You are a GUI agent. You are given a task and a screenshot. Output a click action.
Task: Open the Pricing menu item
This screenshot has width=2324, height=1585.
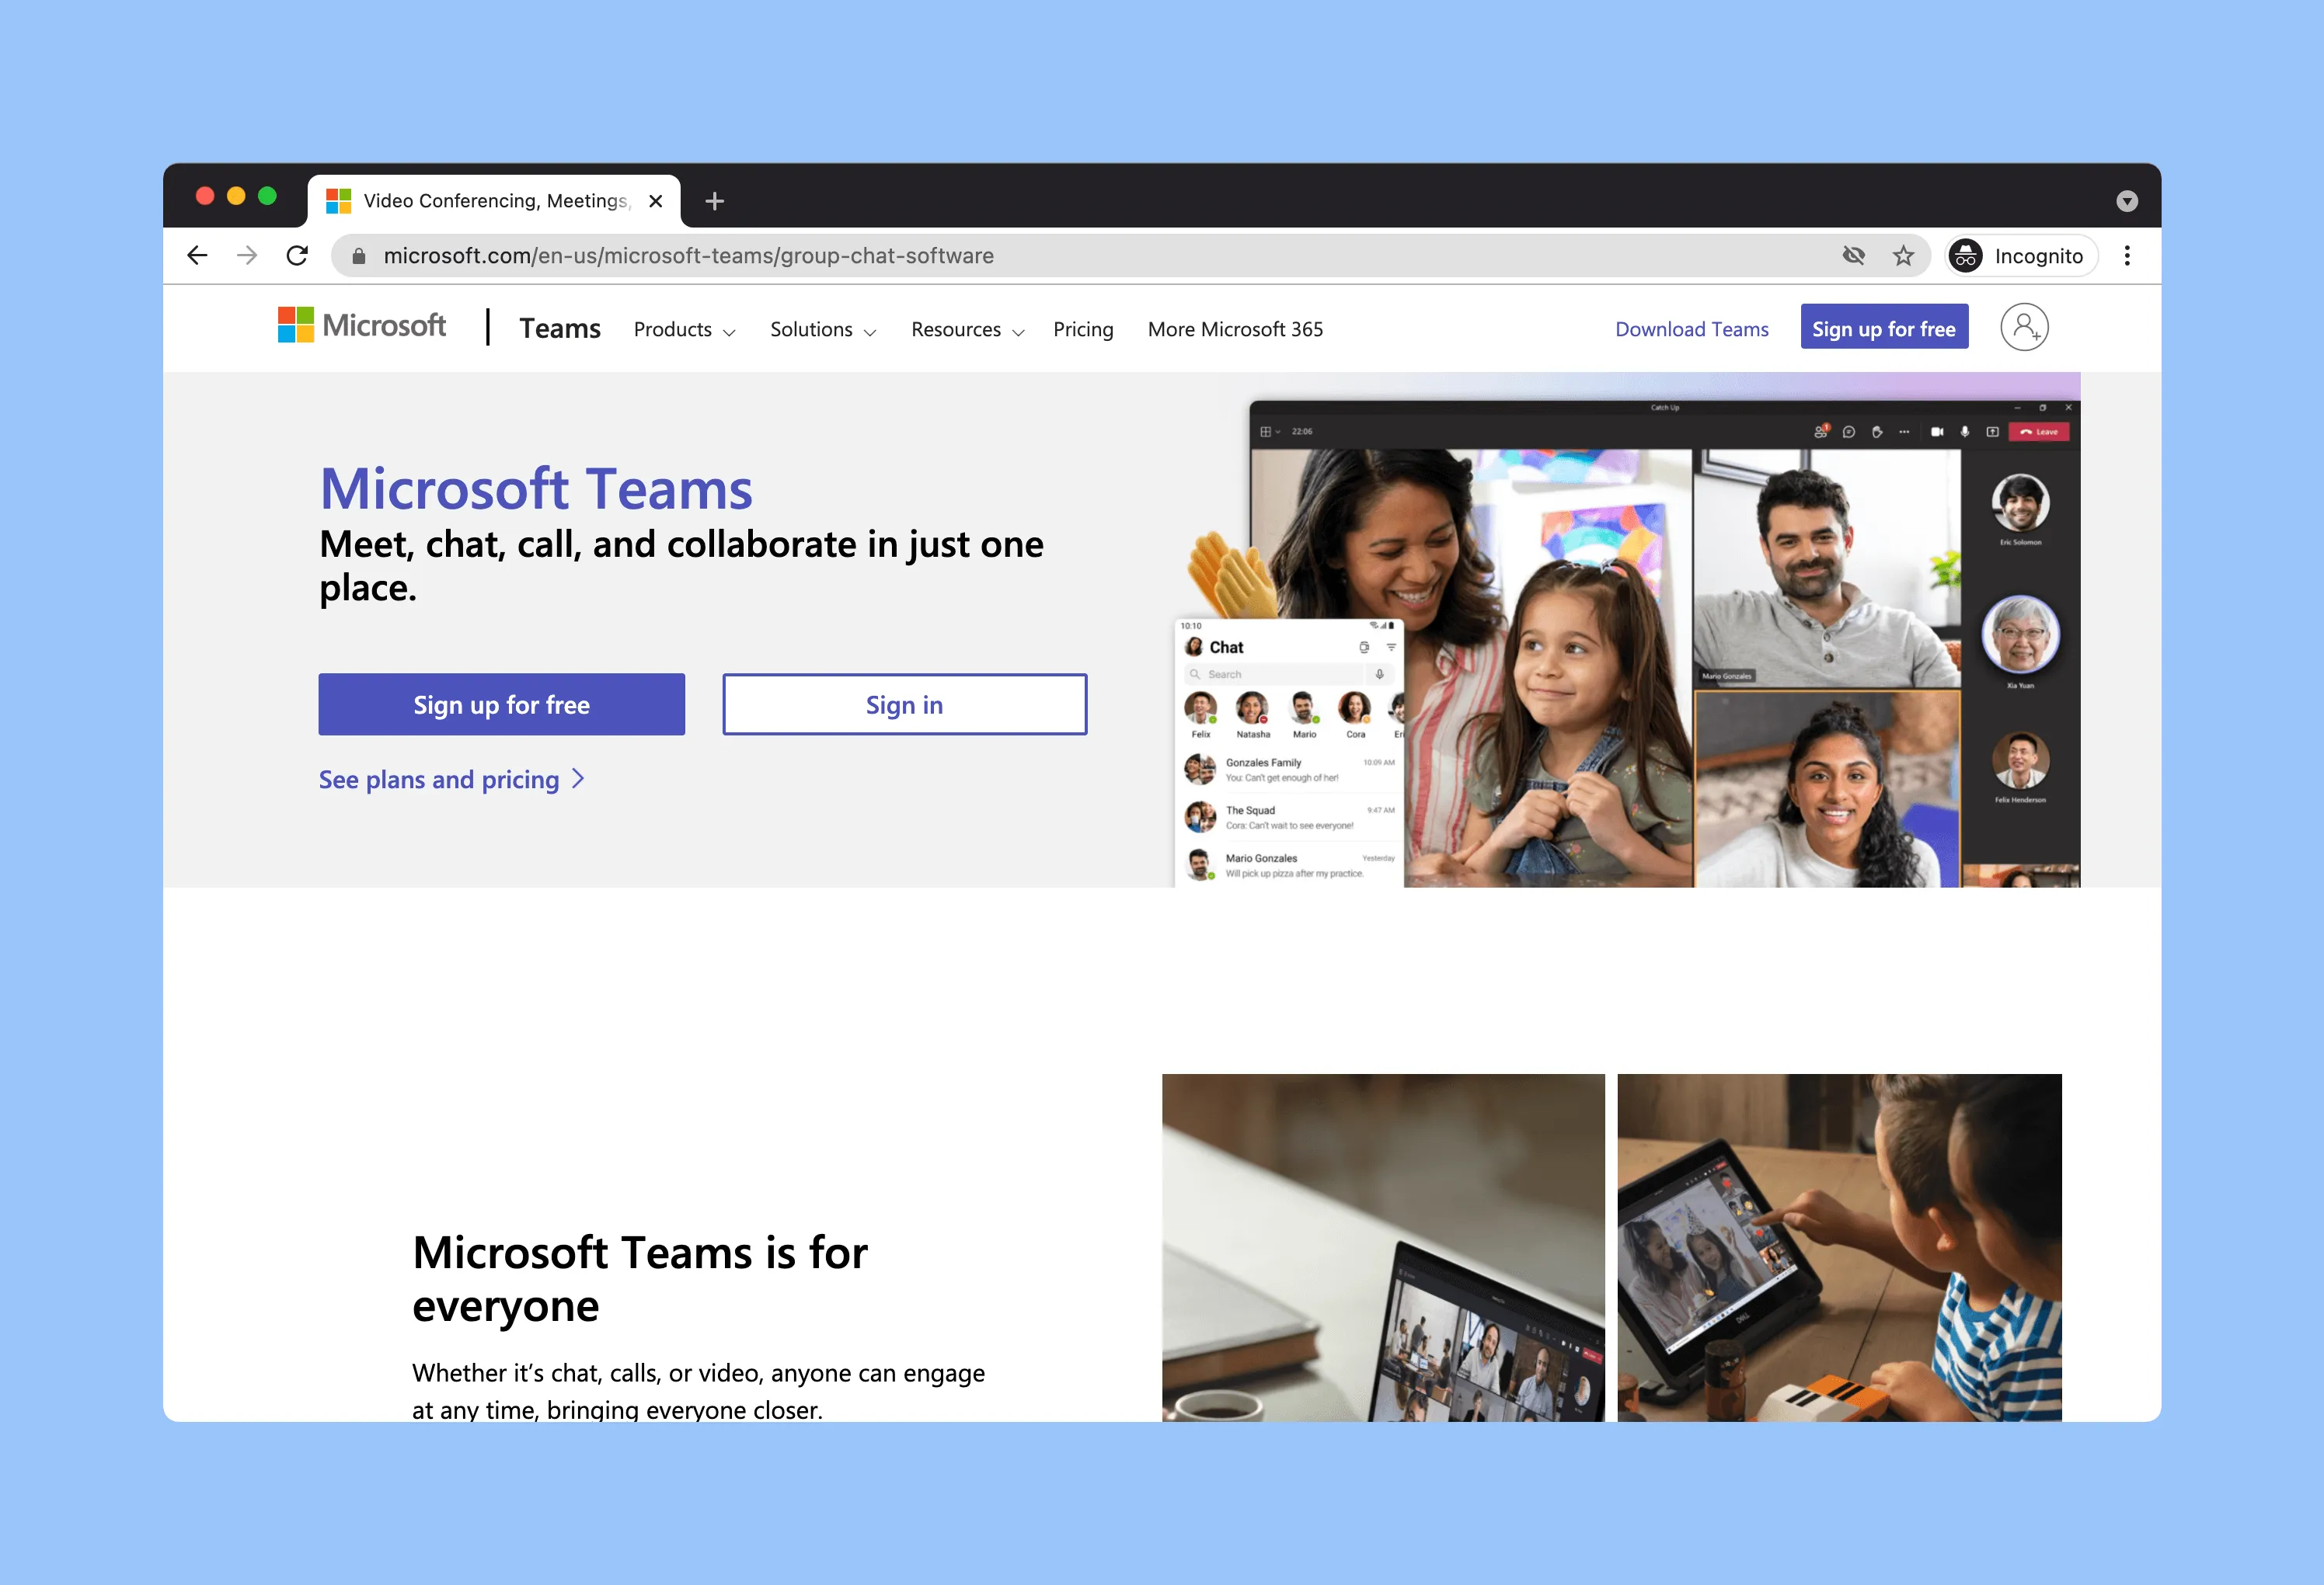click(x=1083, y=330)
